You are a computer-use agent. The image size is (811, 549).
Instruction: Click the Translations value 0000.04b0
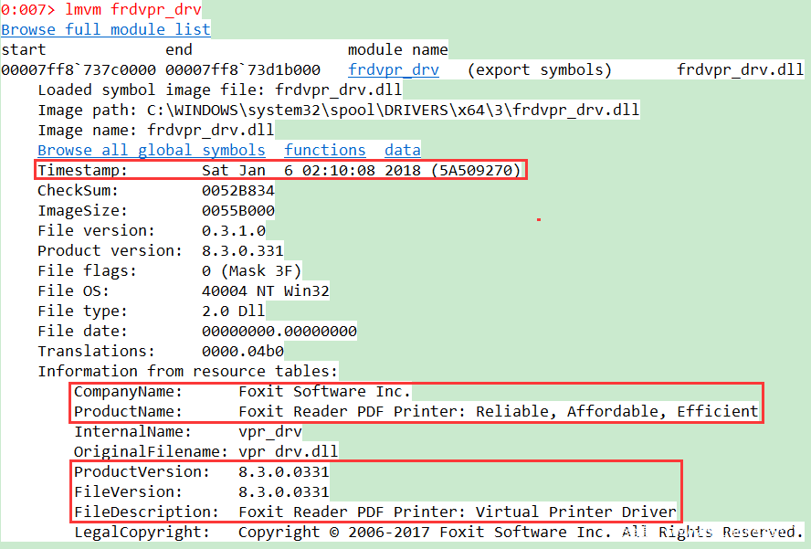click(x=242, y=351)
